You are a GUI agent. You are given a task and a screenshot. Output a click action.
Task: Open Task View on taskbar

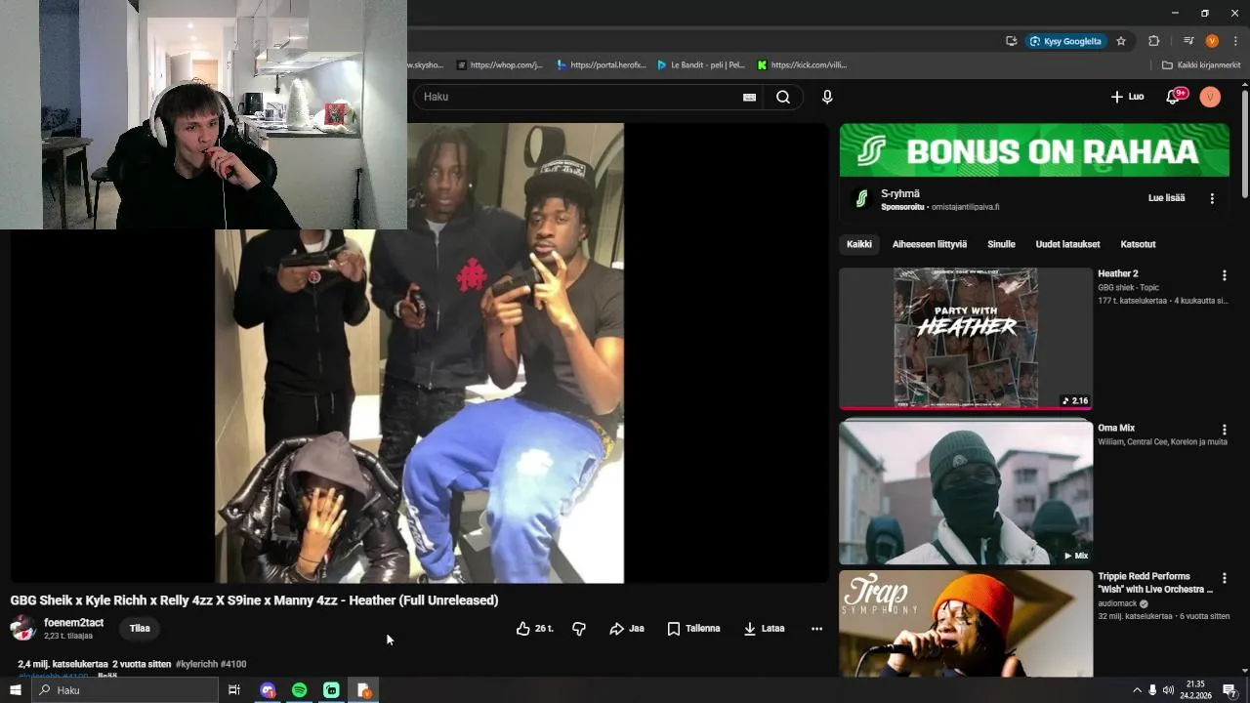pyautogui.click(x=234, y=690)
